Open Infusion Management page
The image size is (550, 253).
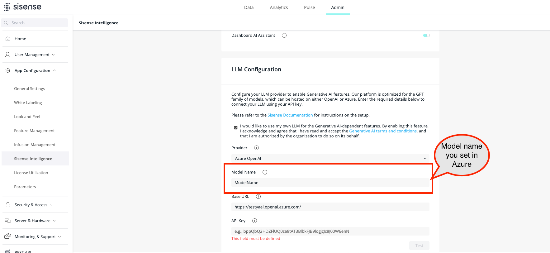tap(35, 145)
